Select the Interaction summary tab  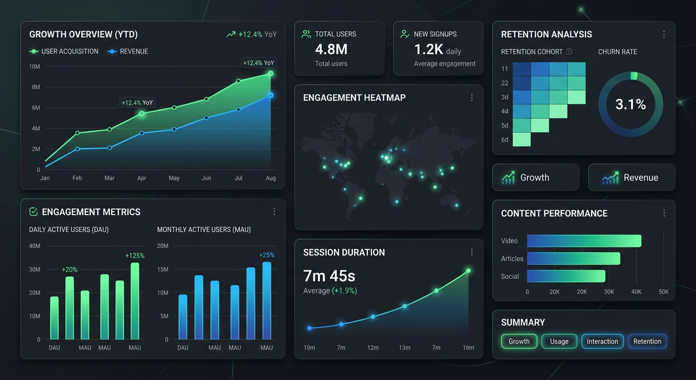pos(602,341)
